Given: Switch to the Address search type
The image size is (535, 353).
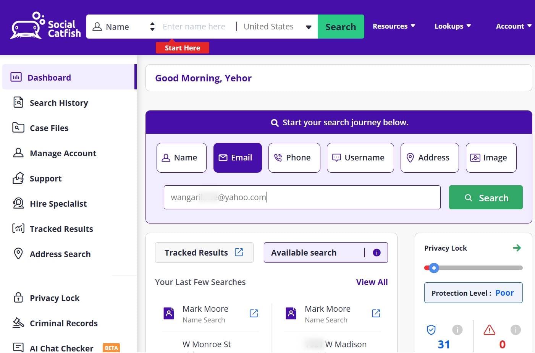Looking at the screenshot, I should point(429,157).
